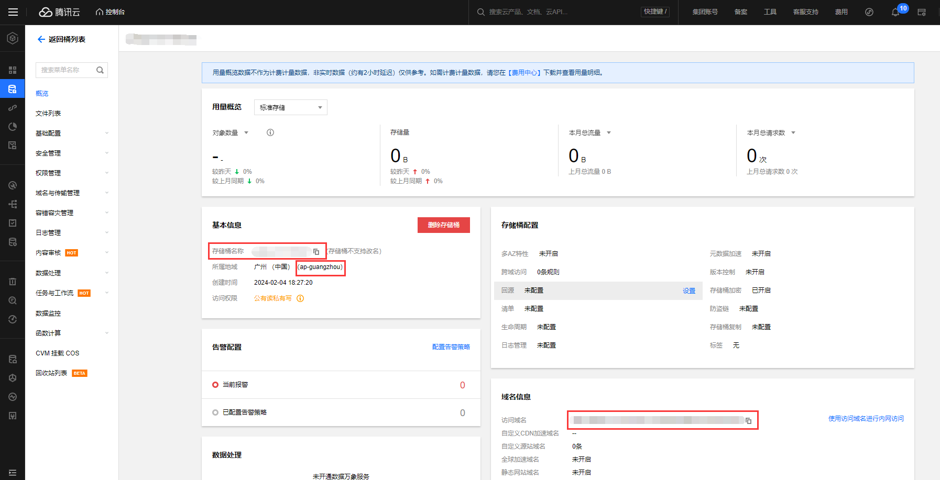Click the 配置告警策略 link
The width and height of the screenshot is (940, 480).
click(451, 347)
